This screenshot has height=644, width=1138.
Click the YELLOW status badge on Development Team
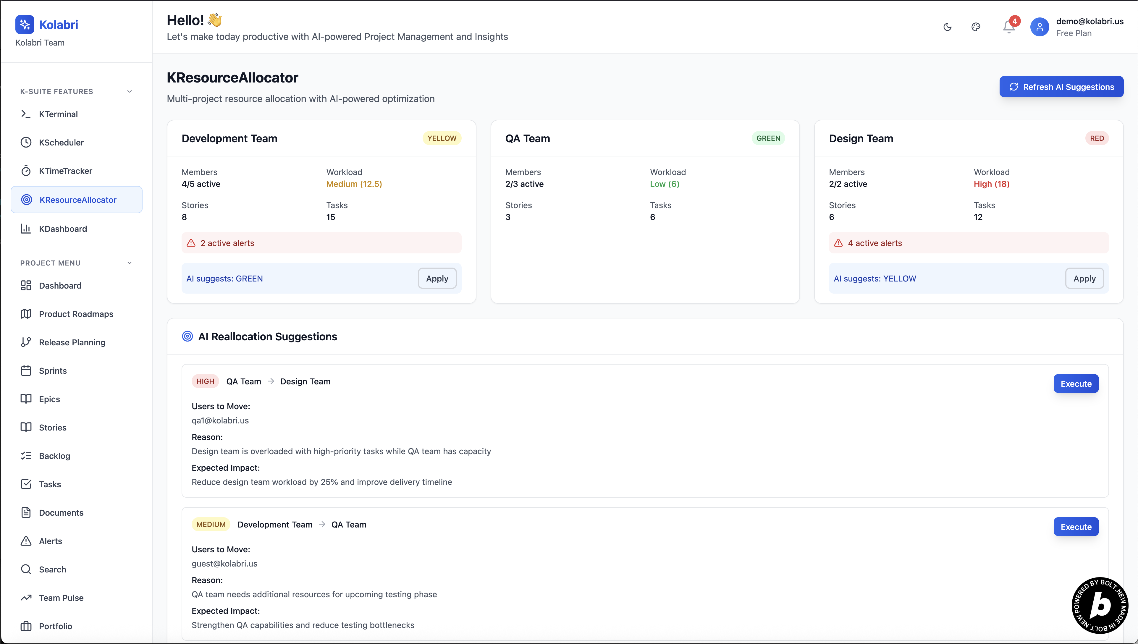[442, 138]
